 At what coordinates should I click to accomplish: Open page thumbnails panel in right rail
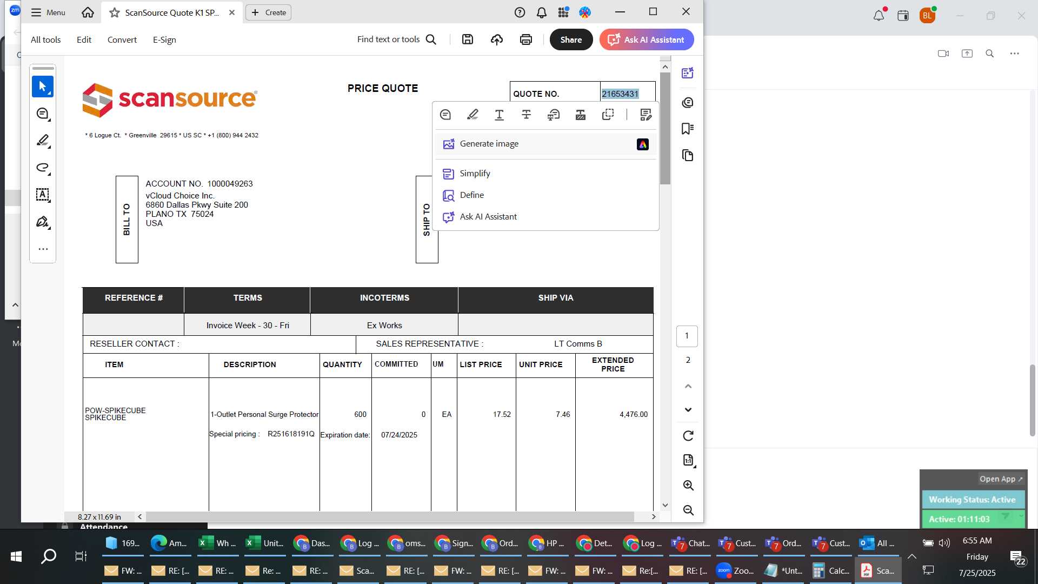(x=688, y=156)
